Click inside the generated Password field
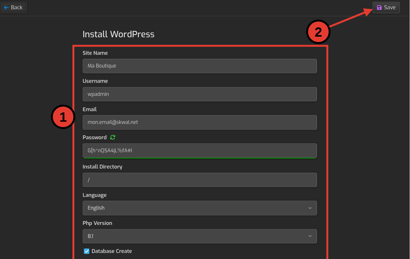410x259 pixels. (200, 150)
